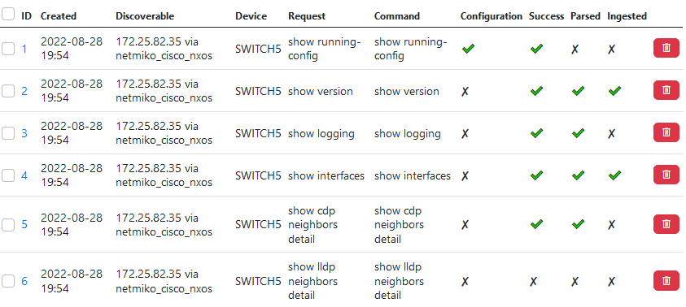Screen dimensions: 686x307
Task: Check the box for row ID 1
Action: (x=8, y=49)
